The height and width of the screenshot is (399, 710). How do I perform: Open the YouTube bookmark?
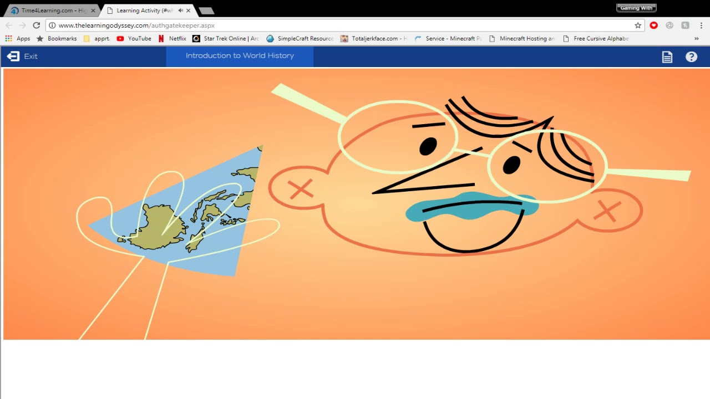click(x=134, y=39)
